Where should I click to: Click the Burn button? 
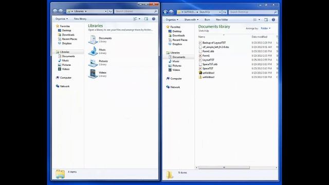(207, 20)
